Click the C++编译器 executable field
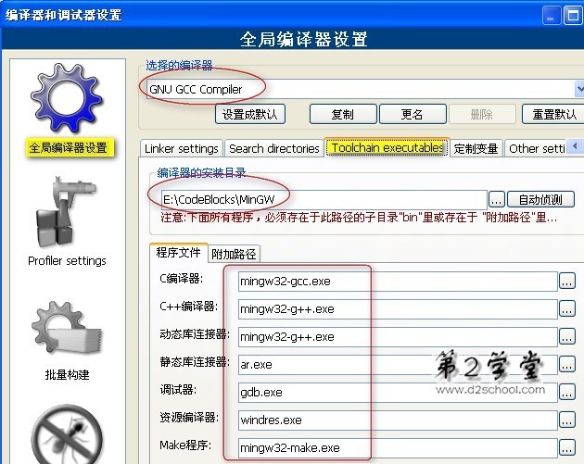 pyautogui.click(x=398, y=308)
